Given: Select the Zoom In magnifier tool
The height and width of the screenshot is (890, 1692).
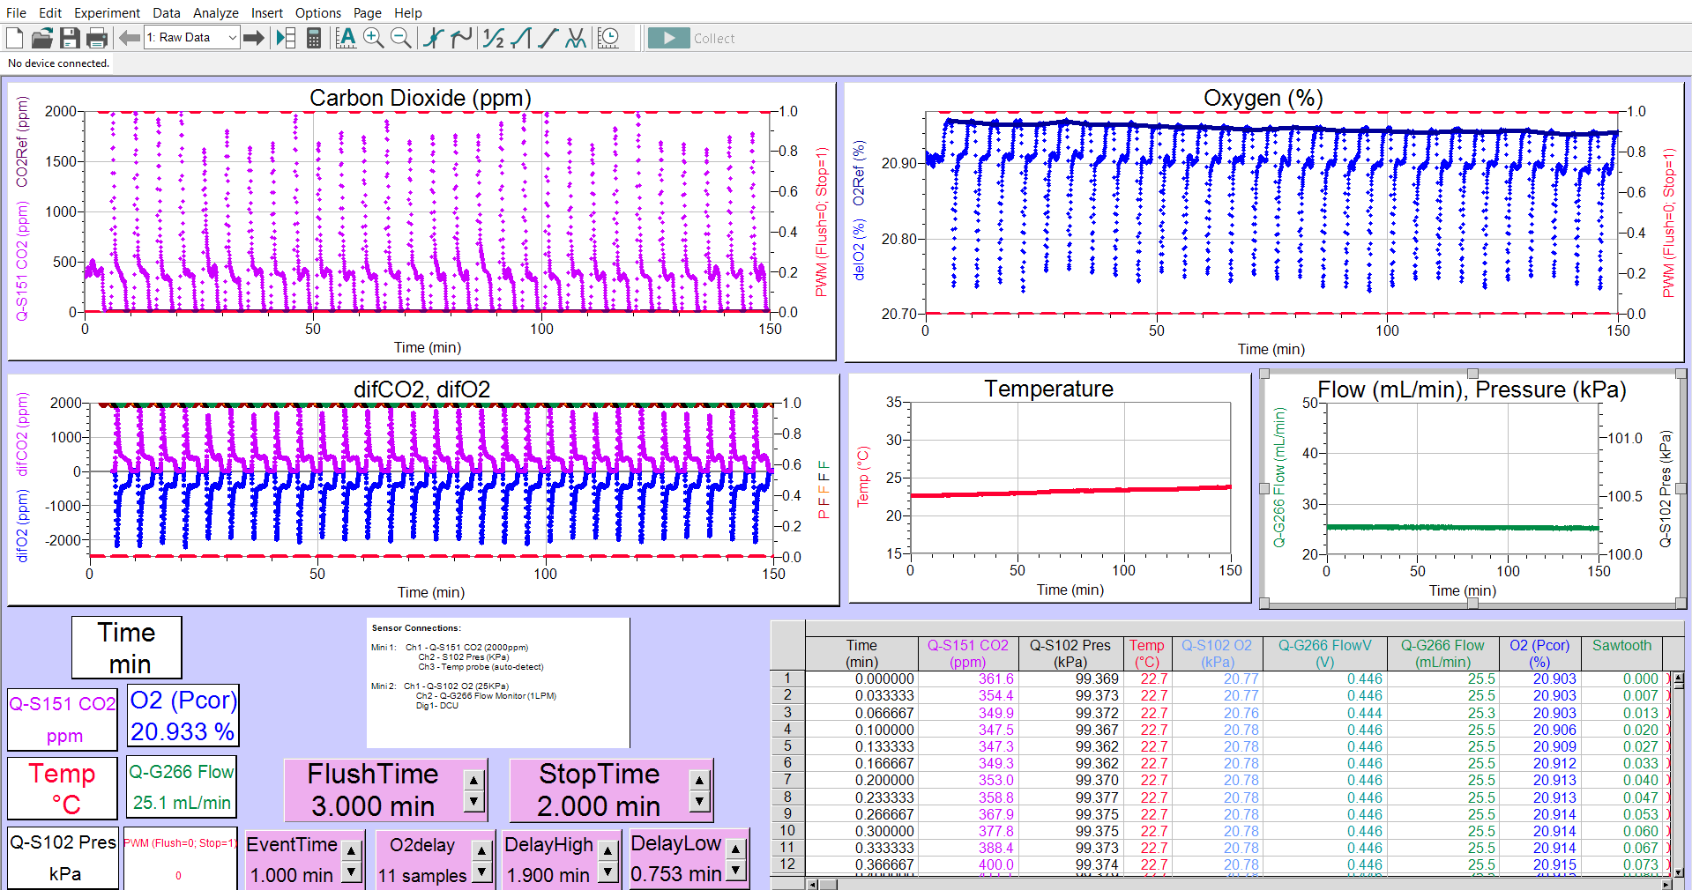Looking at the screenshot, I should coord(374,38).
